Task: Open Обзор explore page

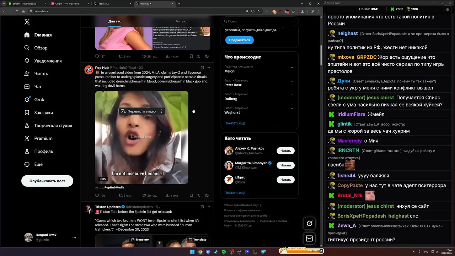Action: (36, 48)
